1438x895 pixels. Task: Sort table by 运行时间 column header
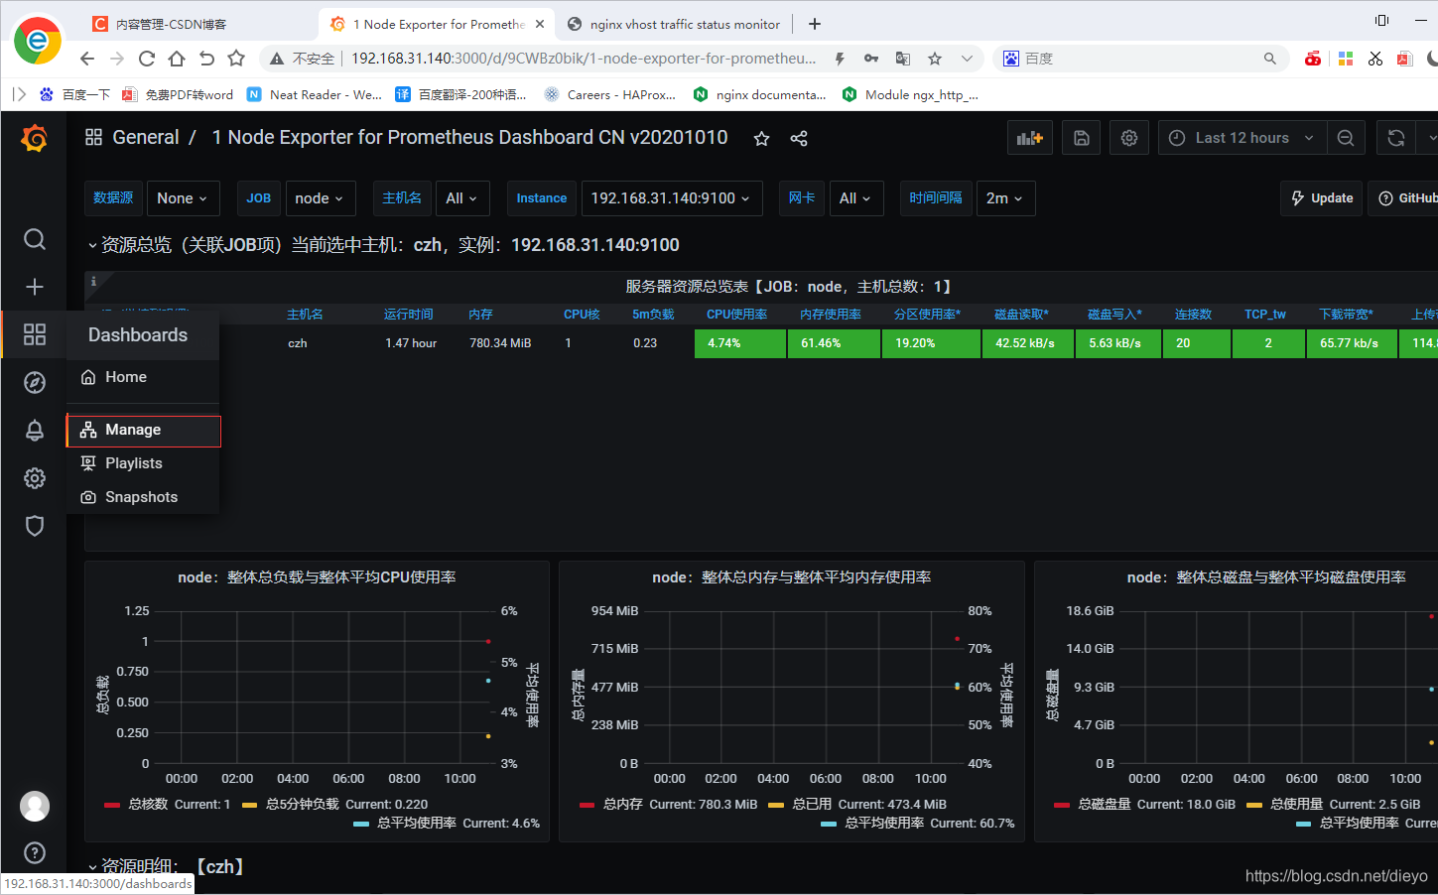(x=408, y=315)
